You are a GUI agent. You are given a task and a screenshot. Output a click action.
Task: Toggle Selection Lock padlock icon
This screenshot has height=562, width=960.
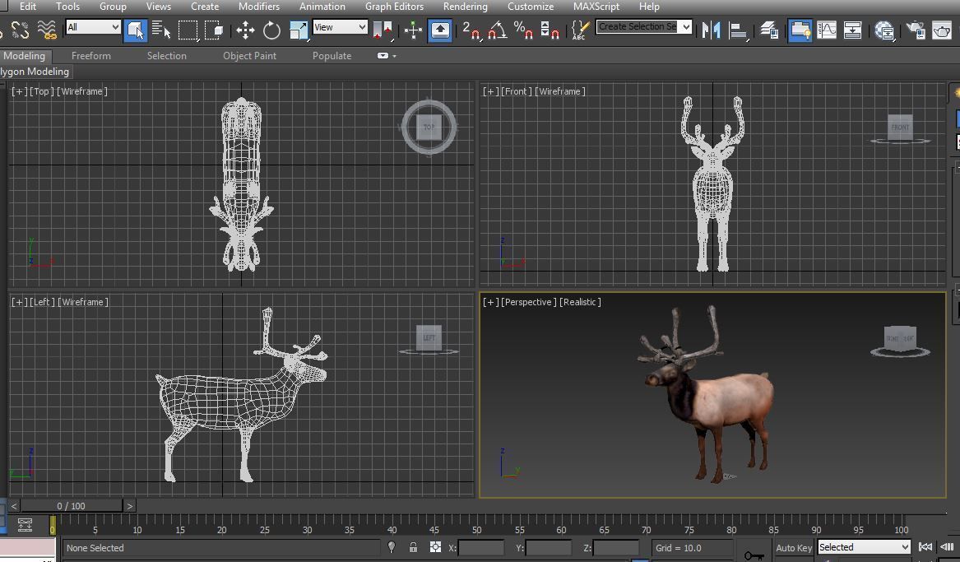[413, 547]
